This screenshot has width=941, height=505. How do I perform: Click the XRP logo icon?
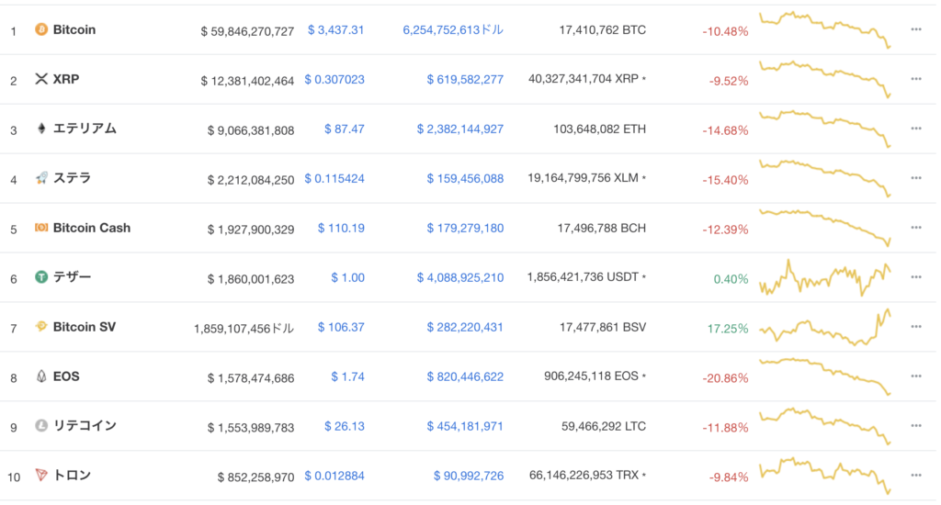[x=40, y=79]
